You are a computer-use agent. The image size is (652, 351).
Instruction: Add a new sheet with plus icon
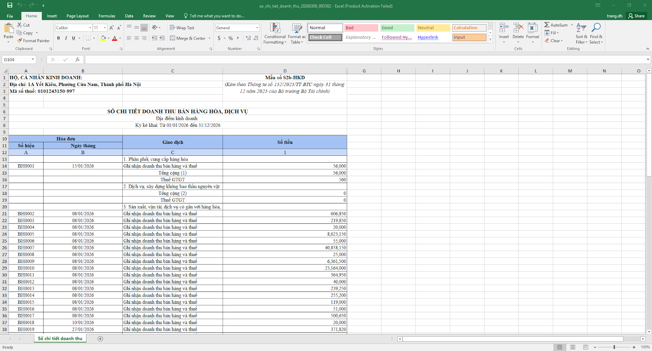100,339
